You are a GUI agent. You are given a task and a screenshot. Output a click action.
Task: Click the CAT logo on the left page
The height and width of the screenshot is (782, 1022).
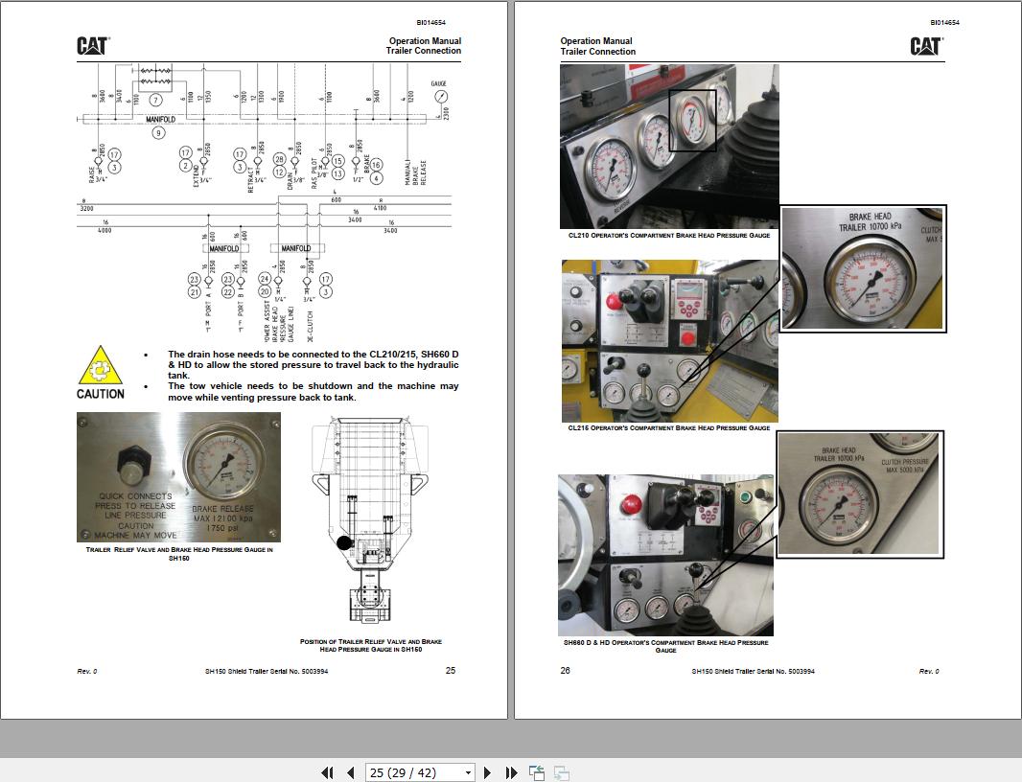coord(90,44)
